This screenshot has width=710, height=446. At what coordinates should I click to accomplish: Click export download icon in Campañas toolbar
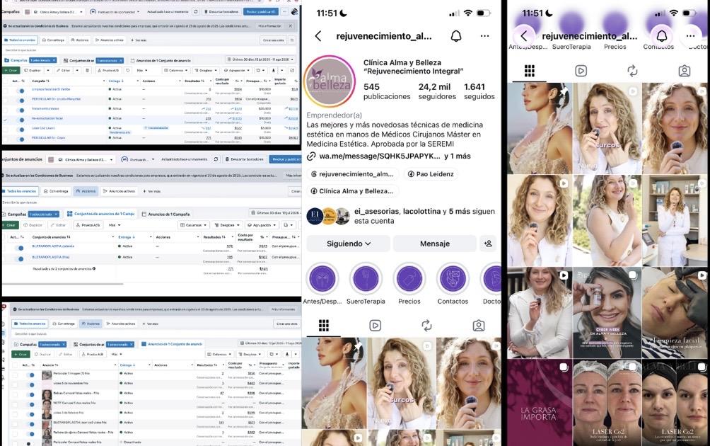[x=273, y=70]
